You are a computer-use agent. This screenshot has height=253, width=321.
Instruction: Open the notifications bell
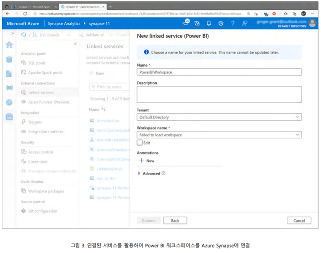pyautogui.click(x=209, y=23)
